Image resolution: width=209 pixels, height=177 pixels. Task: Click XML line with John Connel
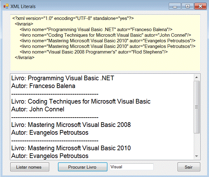pos(105,35)
